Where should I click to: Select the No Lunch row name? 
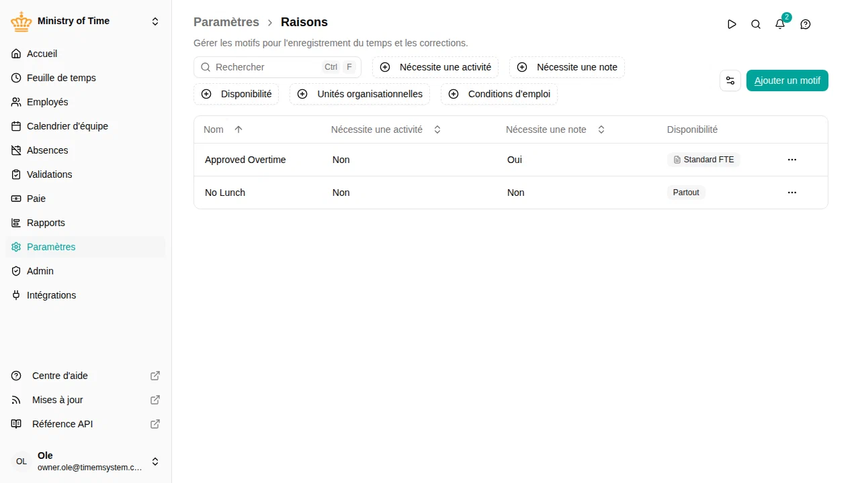coord(225,193)
